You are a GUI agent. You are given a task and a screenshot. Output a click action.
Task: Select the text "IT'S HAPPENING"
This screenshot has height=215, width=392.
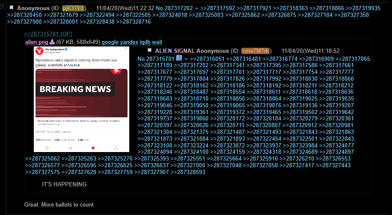click(x=64, y=185)
